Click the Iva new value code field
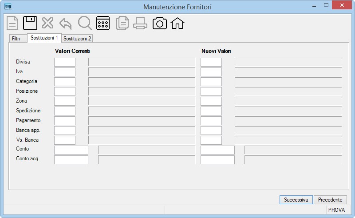This screenshot has height=218, width=355. pos(211,72)
